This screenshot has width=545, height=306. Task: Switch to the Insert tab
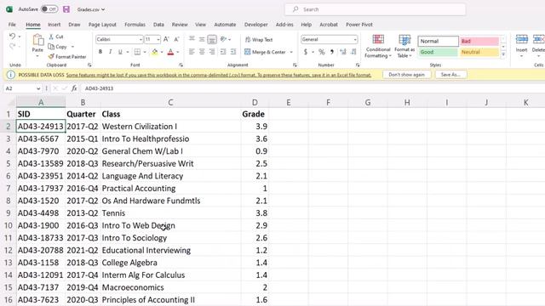(x=54, y=25)
